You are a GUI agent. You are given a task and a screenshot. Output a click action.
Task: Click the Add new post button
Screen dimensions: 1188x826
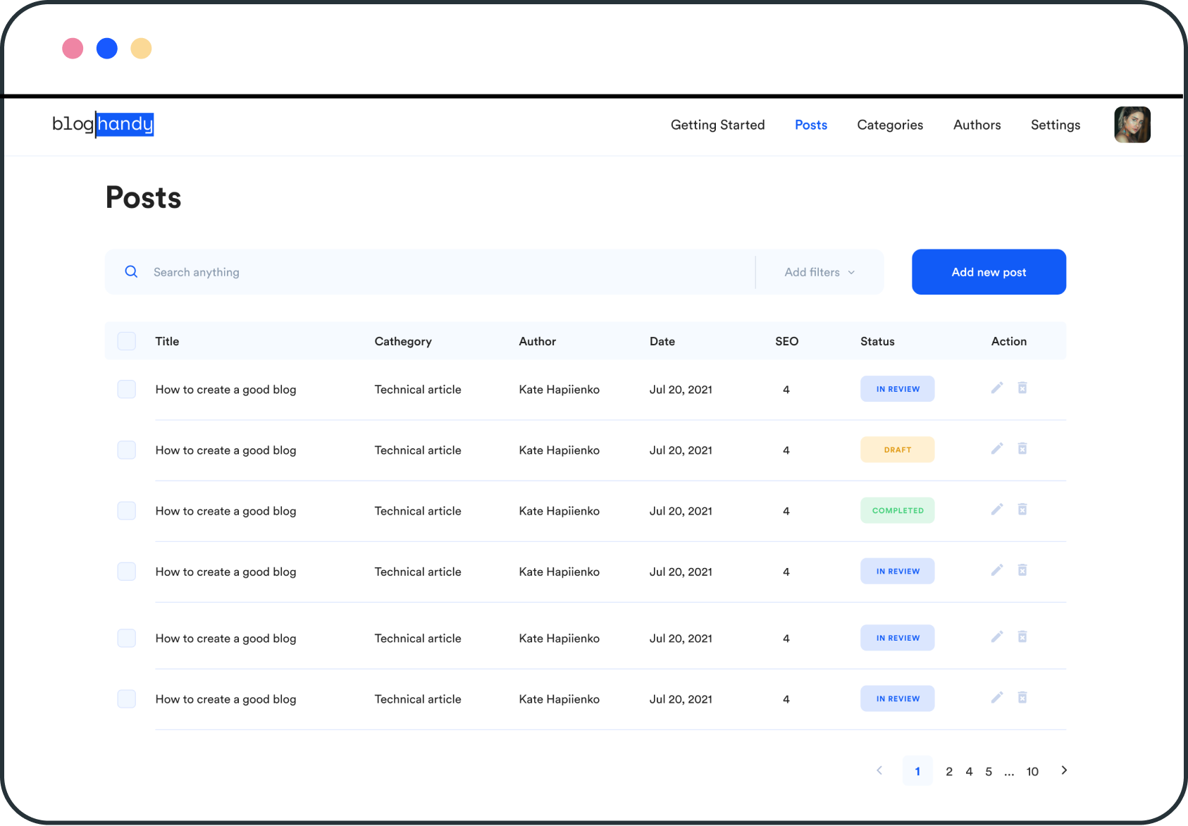point(988,272)
